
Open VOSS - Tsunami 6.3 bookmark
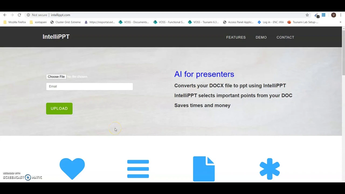pyautogui.click(x=203, y=22)
